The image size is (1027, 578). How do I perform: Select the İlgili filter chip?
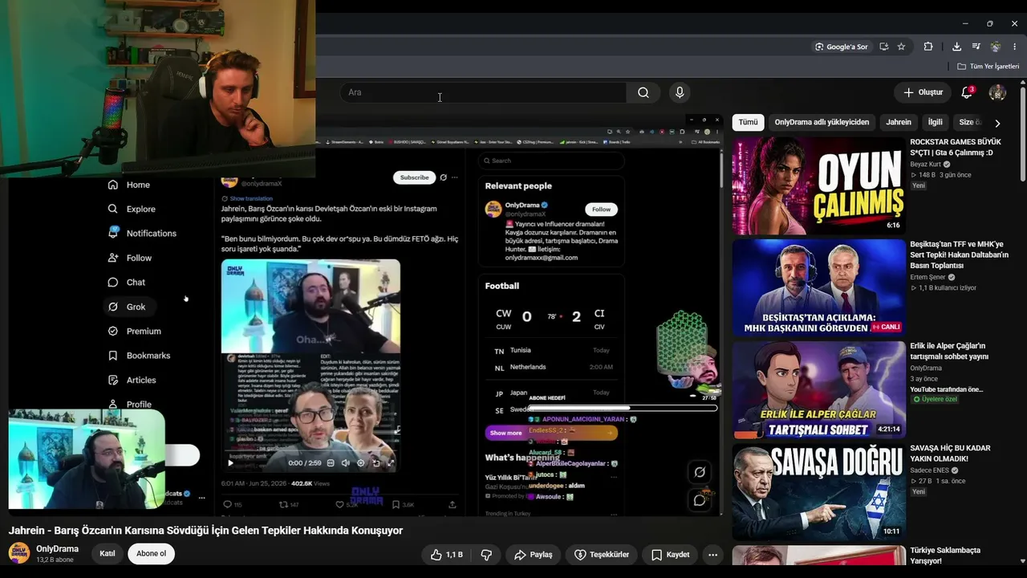click(936, 122)
